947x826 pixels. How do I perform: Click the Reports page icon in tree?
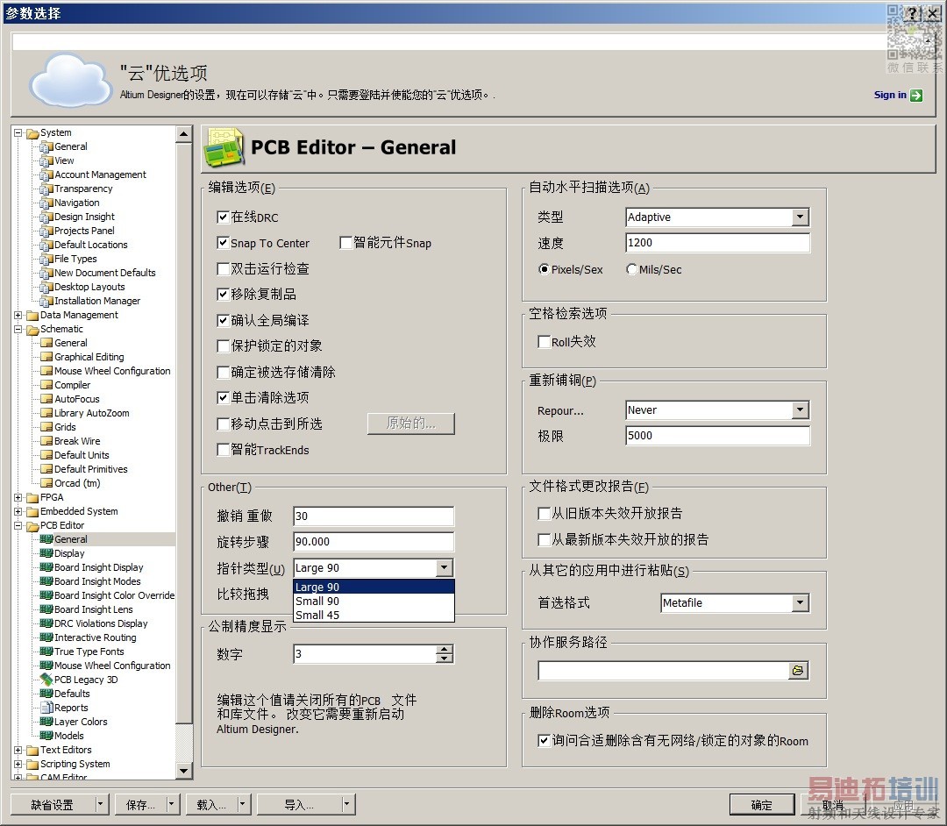46,708
